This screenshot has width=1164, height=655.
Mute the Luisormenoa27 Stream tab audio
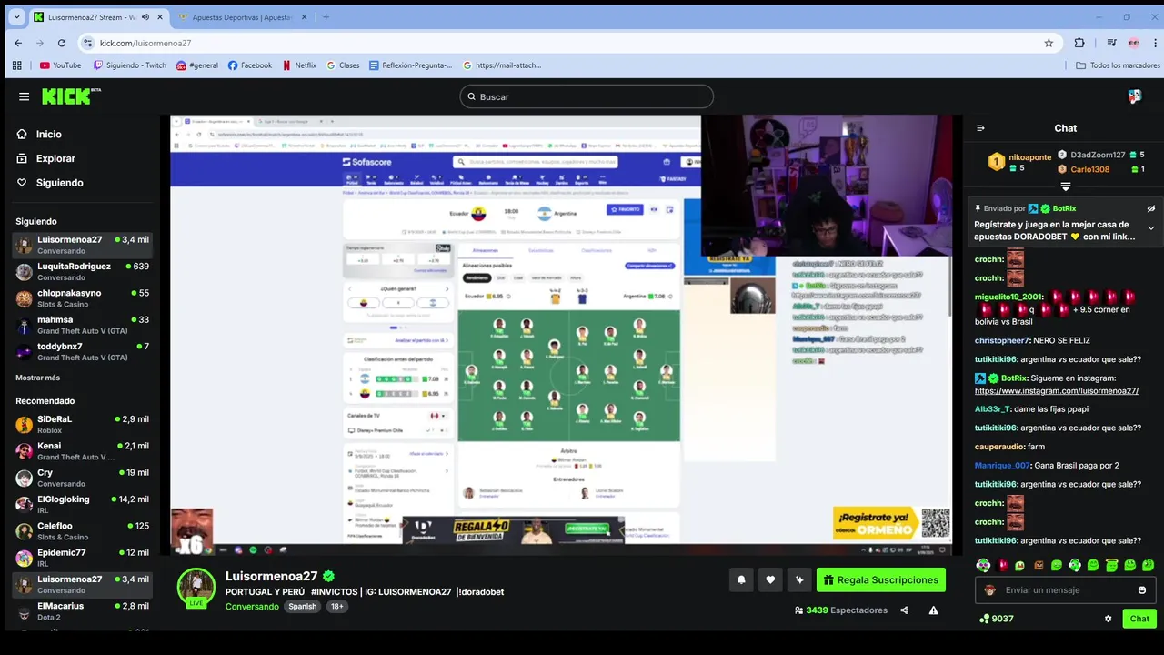point(145,17)
